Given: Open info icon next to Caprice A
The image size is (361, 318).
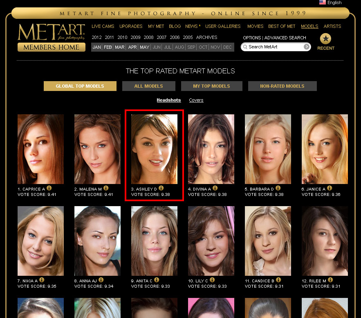Looking at the screenshot, I should tap(49, 188).
